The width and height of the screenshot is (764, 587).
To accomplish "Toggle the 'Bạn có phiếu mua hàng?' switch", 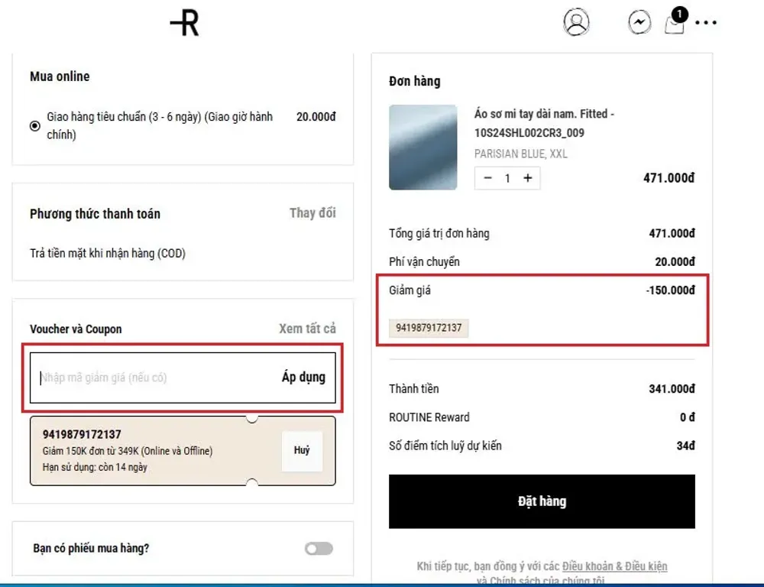I will click(x=319, y=549).
